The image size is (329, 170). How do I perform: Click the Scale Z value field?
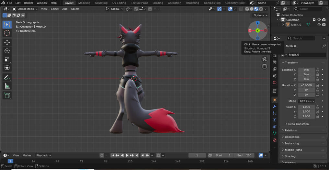click(306, 117)
